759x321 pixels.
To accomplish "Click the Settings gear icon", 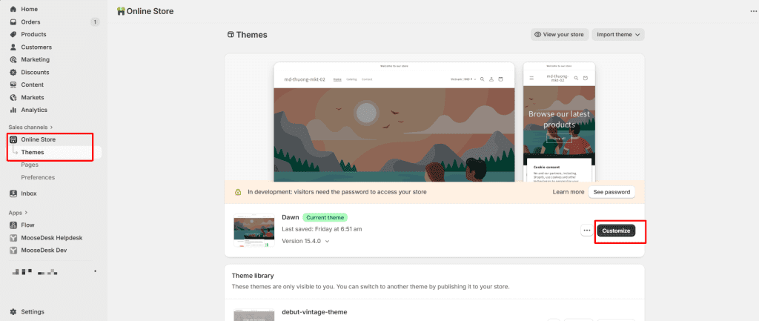I will tap(13, 312).
